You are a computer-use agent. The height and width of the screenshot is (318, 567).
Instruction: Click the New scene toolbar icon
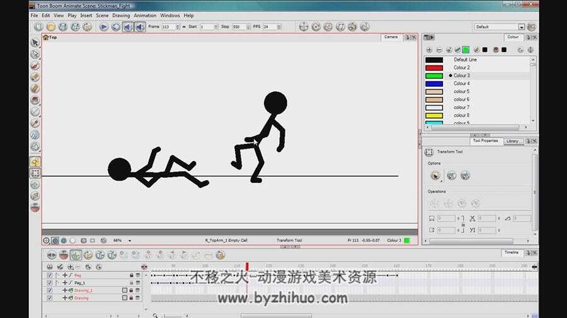pyautogui.click(x=38, y=27)
